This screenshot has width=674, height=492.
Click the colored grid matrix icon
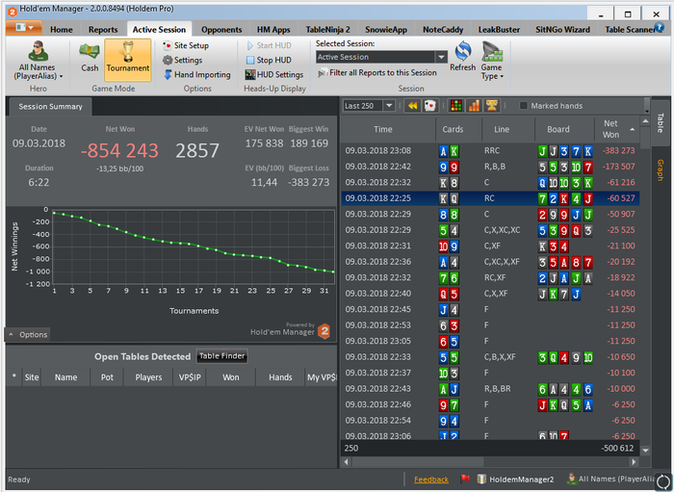coord(456,106)
